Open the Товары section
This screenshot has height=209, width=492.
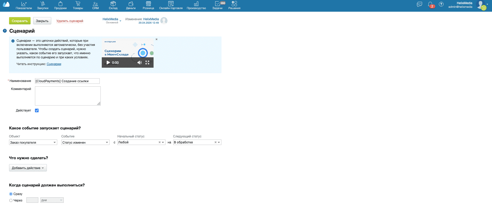78,5
